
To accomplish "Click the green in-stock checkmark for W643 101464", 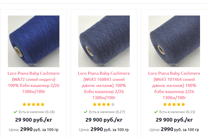I will (156, 112).
